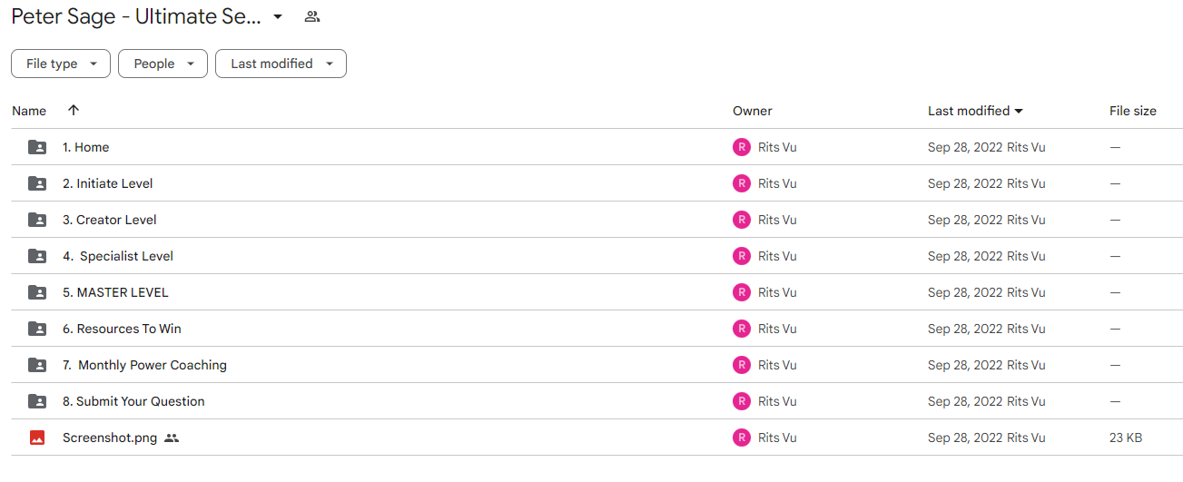
Task: Select the 3. Creator Level folder icon
Action: click(x=37, y=220)
